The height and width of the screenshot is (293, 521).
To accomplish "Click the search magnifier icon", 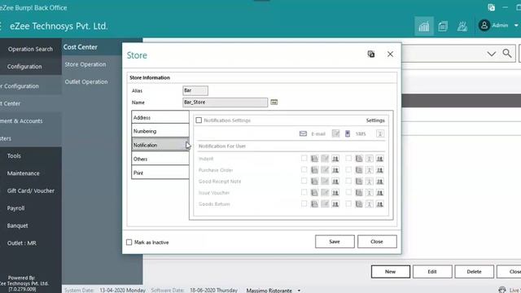I will [x=507, y=53].
